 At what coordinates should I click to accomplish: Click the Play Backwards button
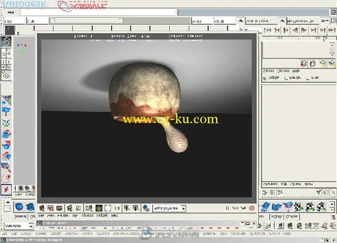tap(296, 30)
